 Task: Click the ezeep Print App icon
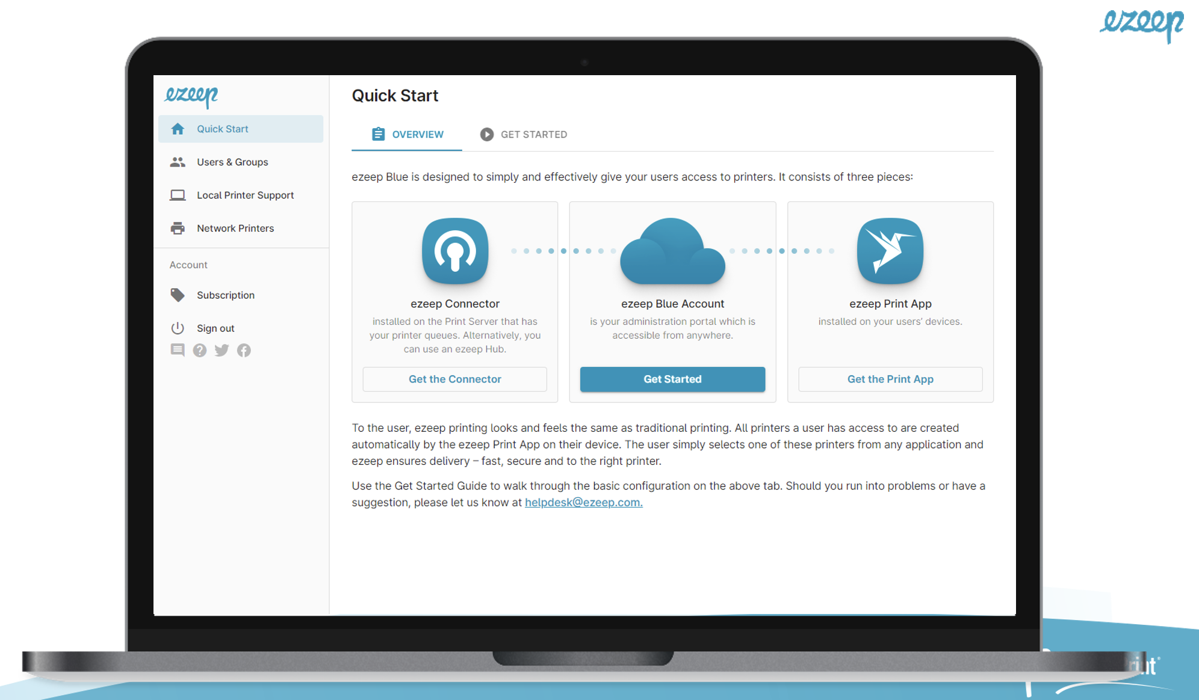tap(890, 251)
